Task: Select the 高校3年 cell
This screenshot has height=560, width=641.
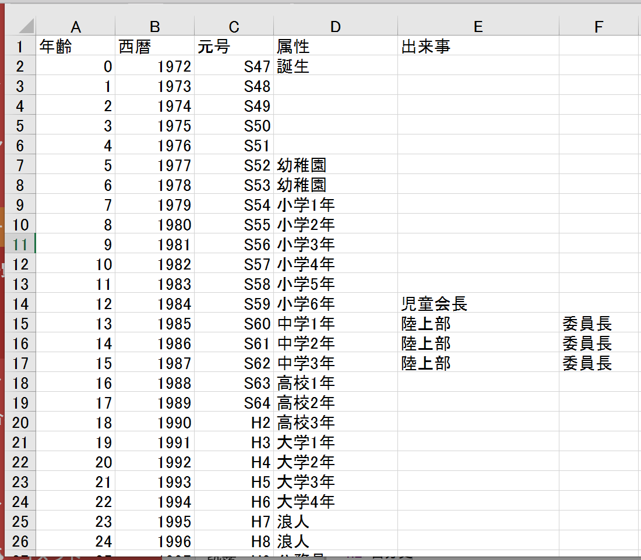Action: (336, 423)
